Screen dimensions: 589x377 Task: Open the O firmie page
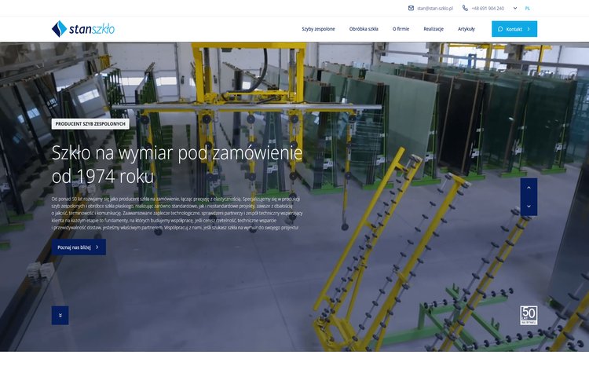tap(401, 29)
